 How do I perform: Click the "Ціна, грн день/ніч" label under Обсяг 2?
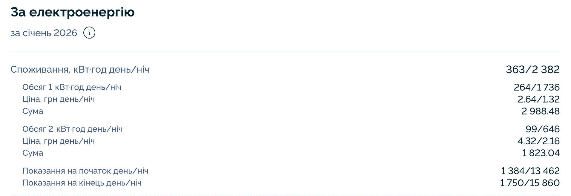[x=59, y=141]
